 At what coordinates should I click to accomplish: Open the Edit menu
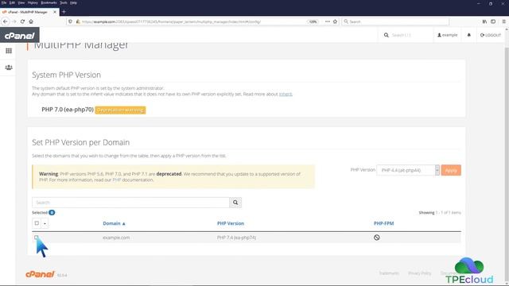[x=12, y=2]
